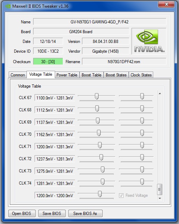Click CLK 70 maximum voltage slider handle

pyautogui.click(x=142, y=133)
